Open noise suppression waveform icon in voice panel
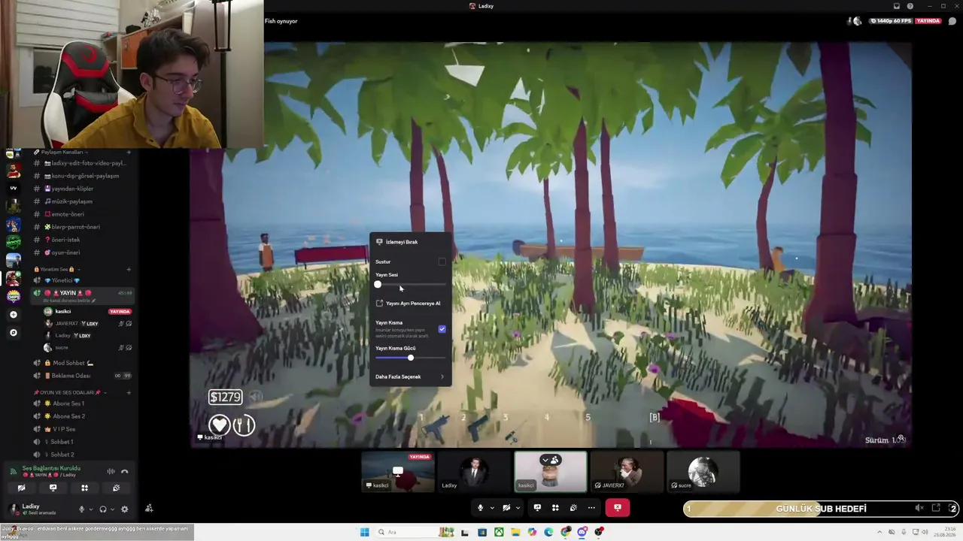Image resolution: width=963 pixels, height=541 pixels. coord(111,471)
